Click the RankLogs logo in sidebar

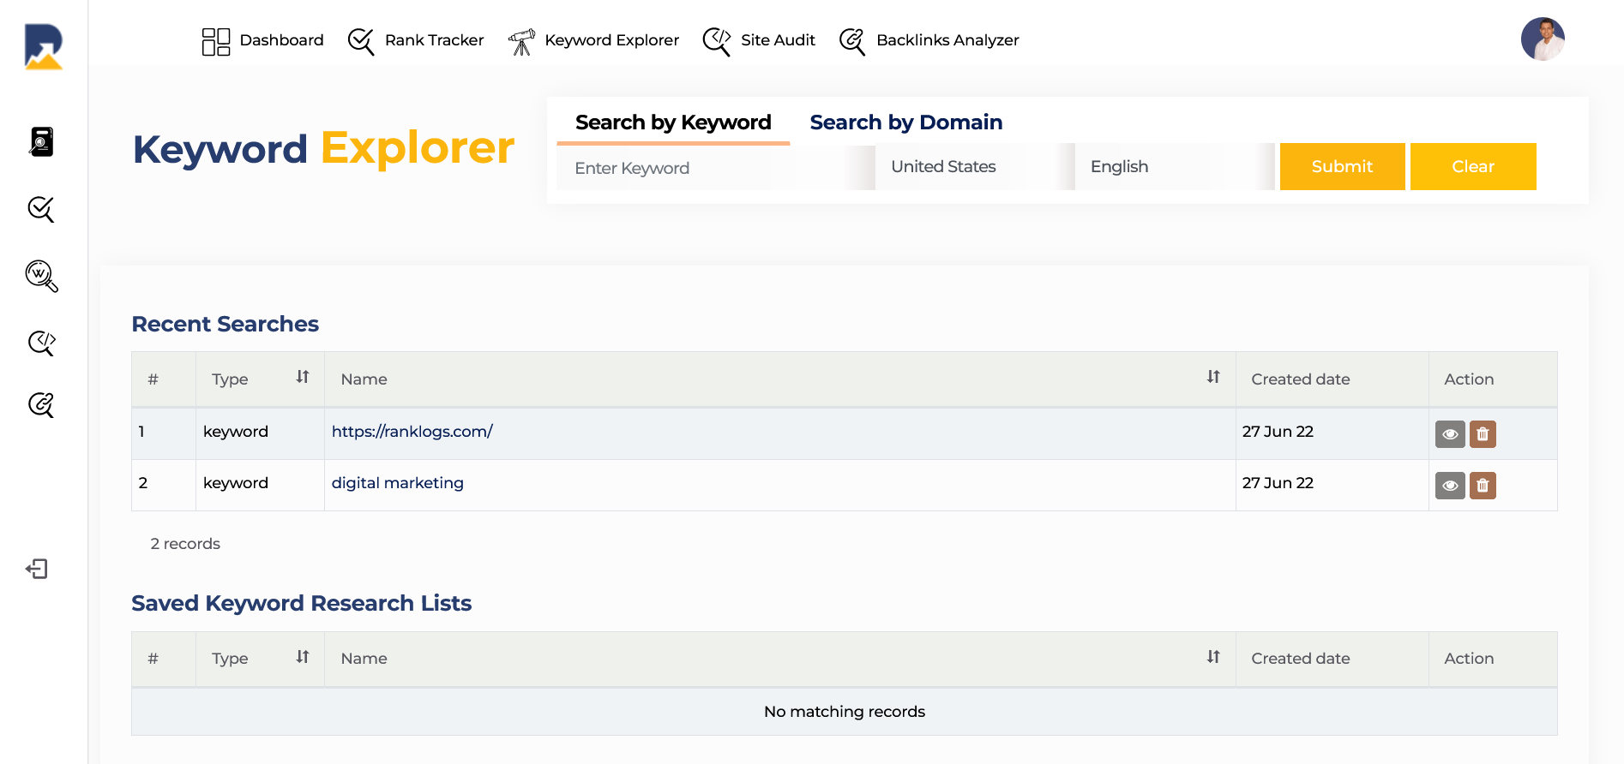(x=43, y=46)
